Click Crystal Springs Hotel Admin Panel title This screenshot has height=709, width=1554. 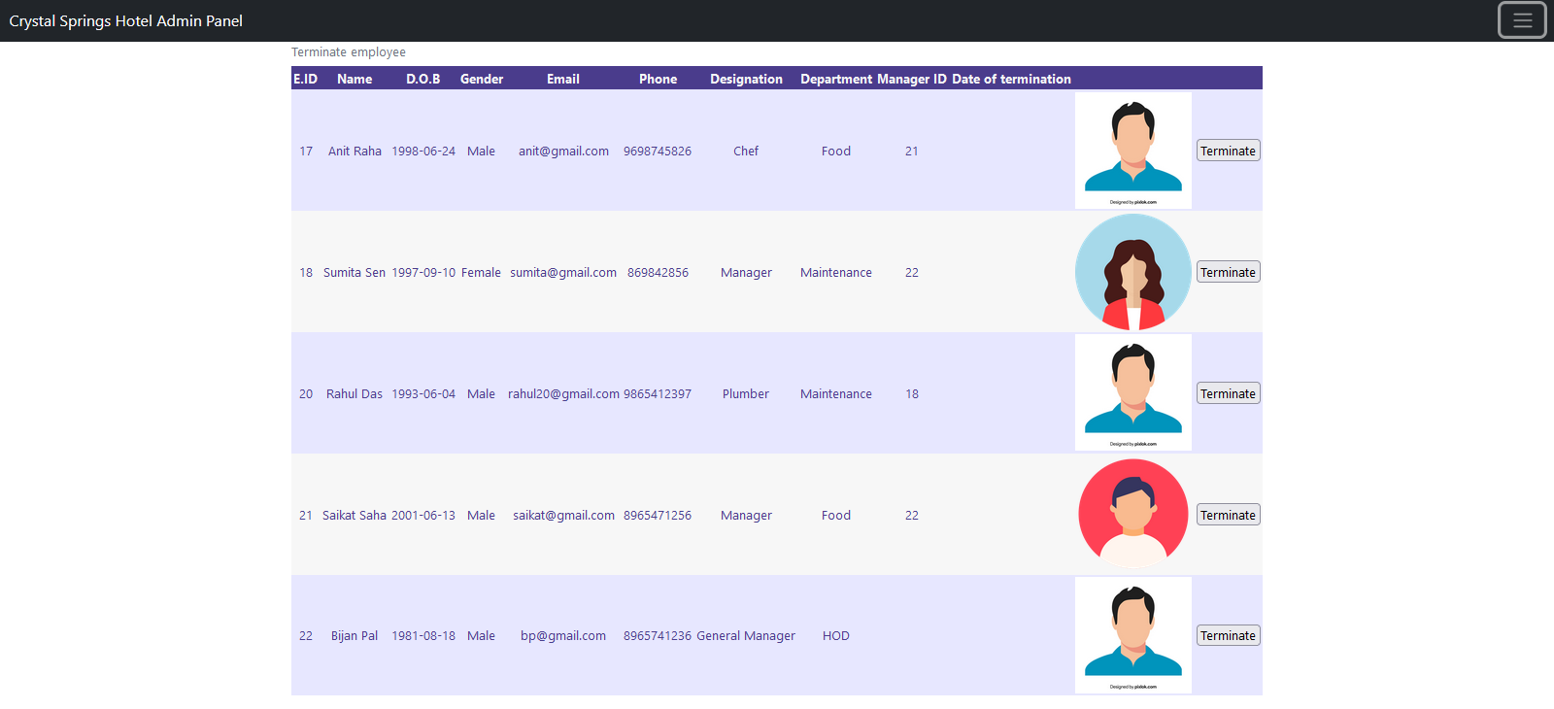click(x=126, y=20)
